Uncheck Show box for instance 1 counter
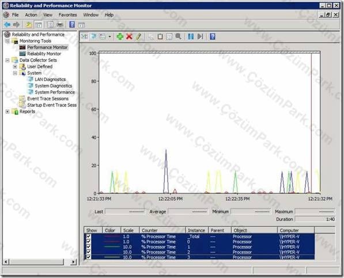This screenshot has height=278, width=344. (88, 247)
